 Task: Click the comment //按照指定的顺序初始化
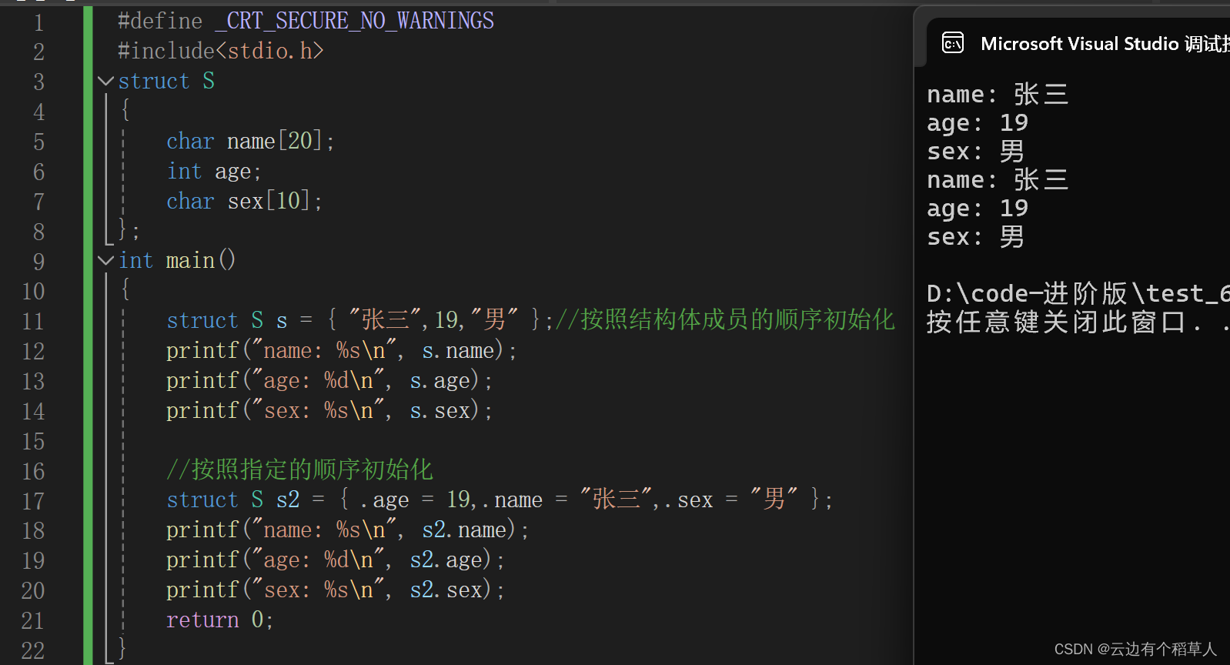pyautogui.click(x=300, y=470)
